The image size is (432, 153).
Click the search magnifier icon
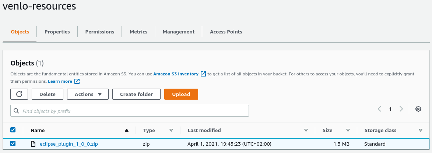click(x=16, y=111)
